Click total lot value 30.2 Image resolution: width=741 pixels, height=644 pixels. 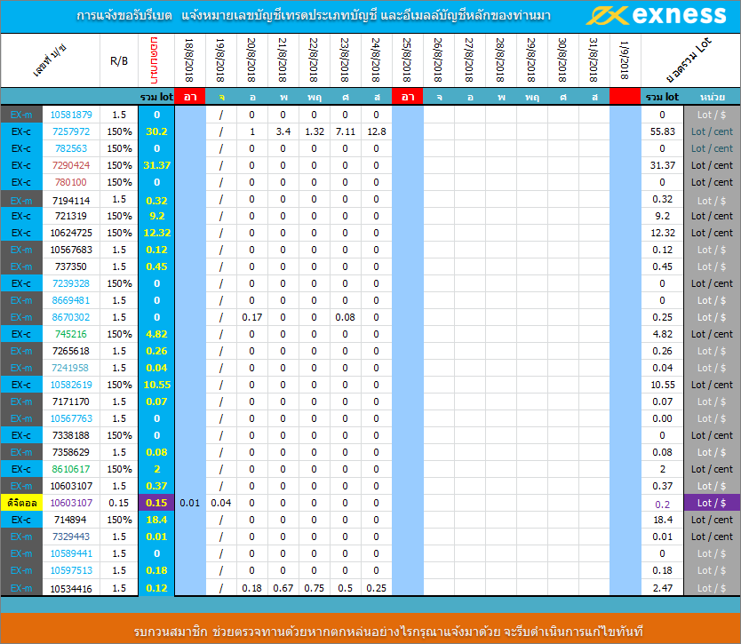coord(156,131)
